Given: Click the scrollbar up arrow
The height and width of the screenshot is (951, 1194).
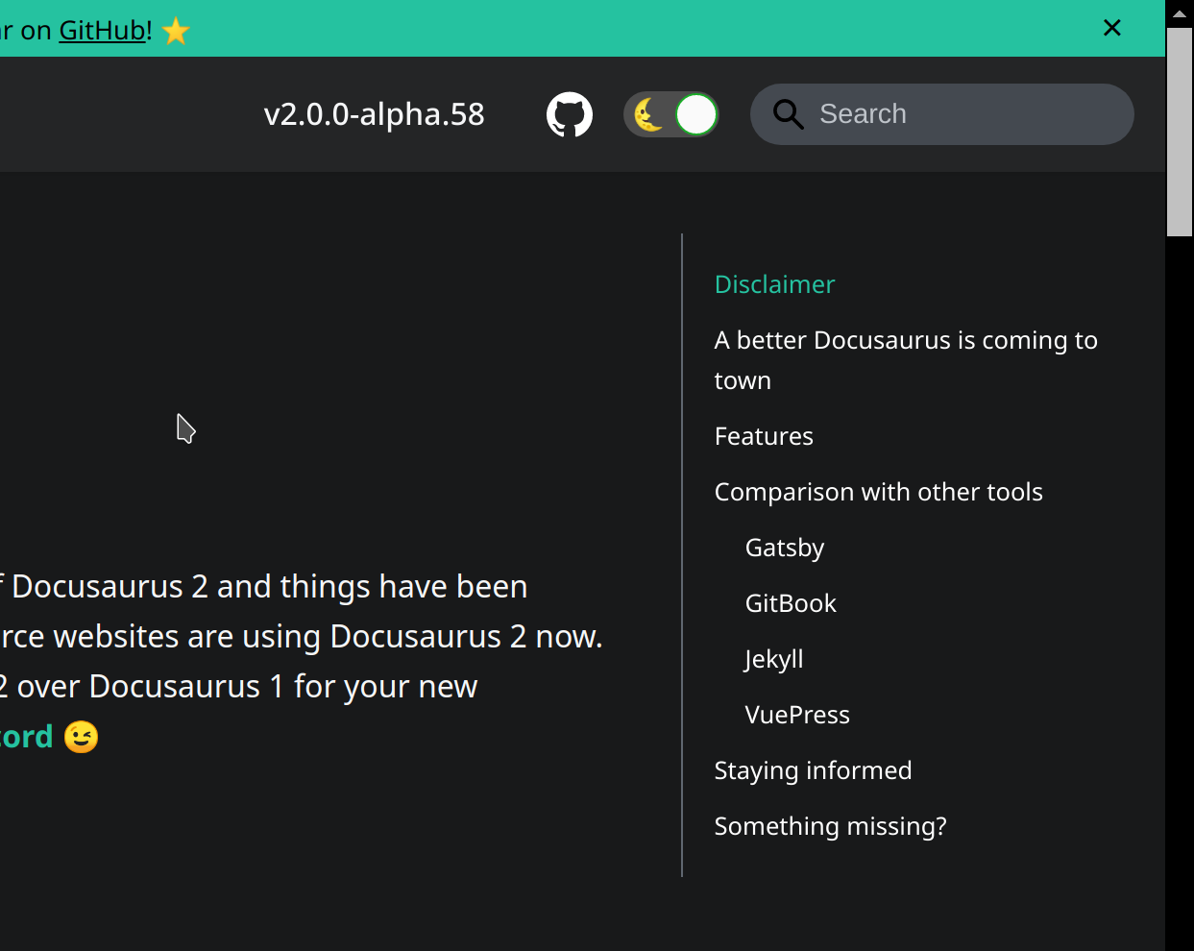Looking at the screenshot, I should pos(1179,13).
